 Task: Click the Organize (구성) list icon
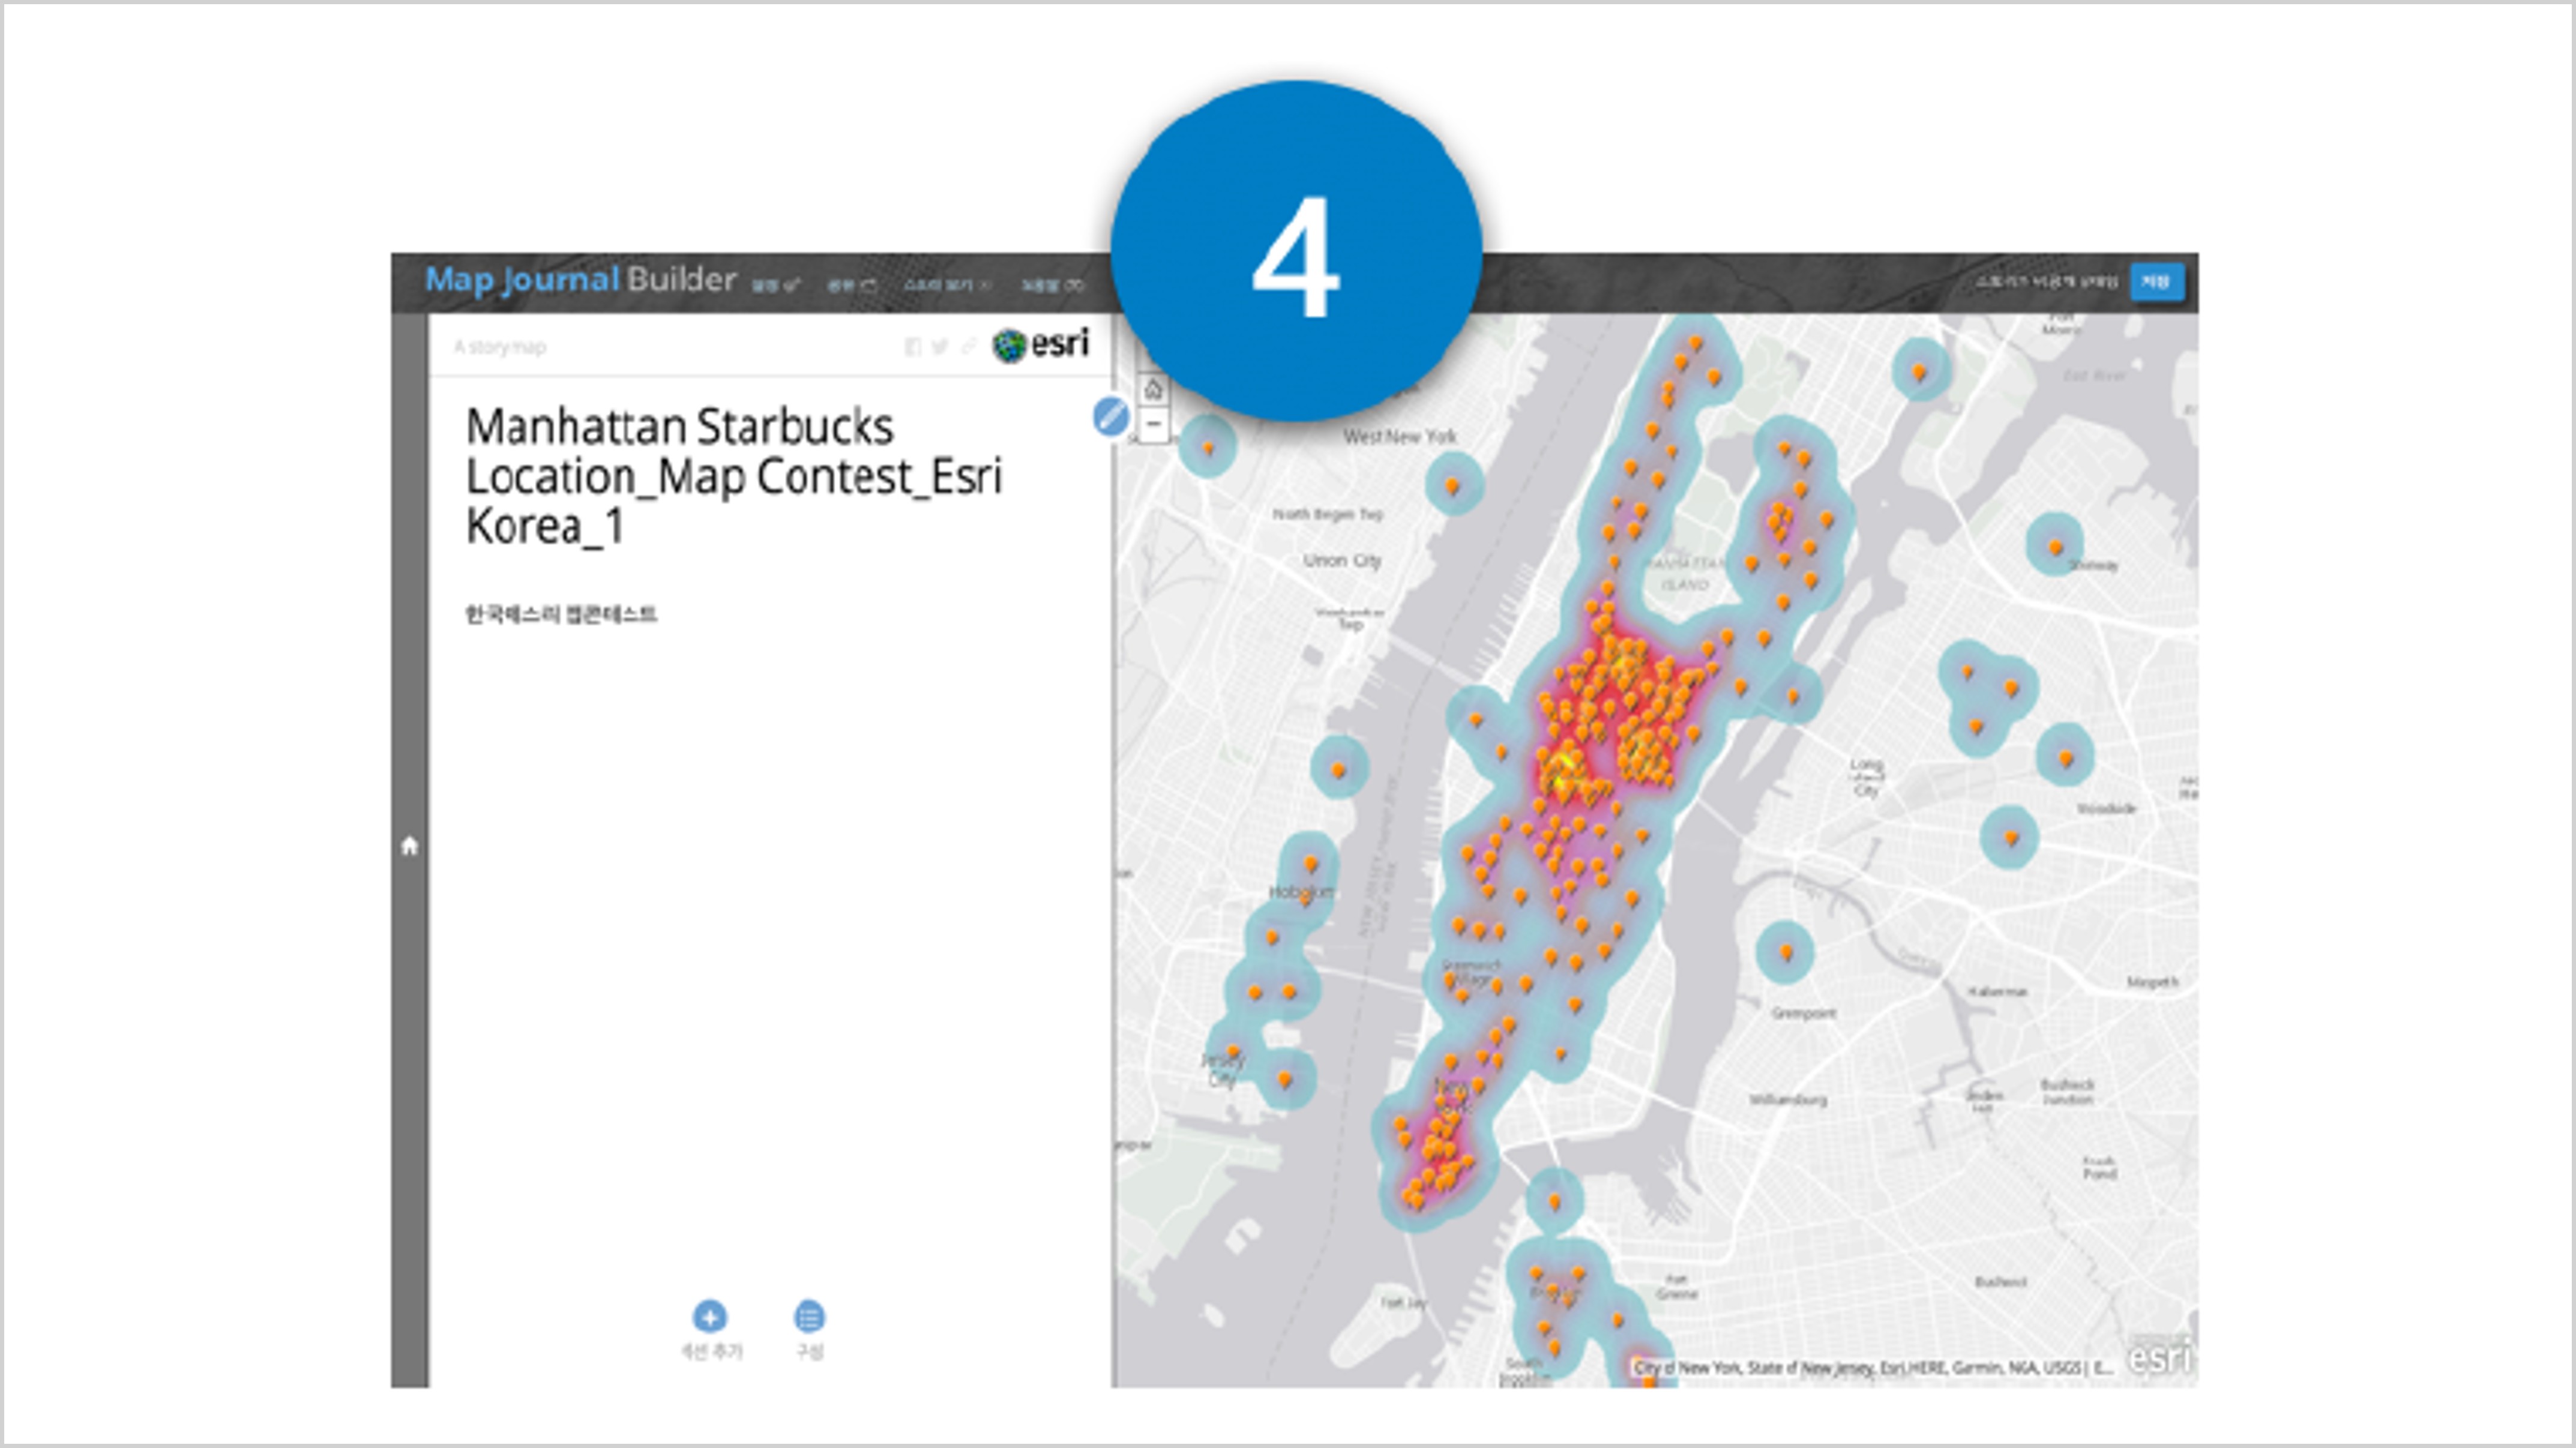[x=809, y=1317]
